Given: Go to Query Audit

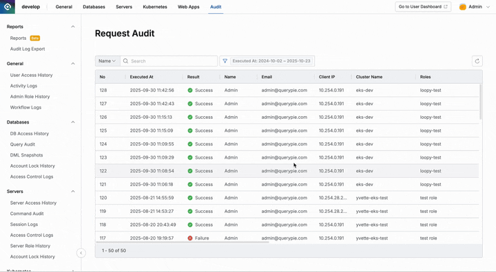Looking at the screenshot, I should point(23,144).
